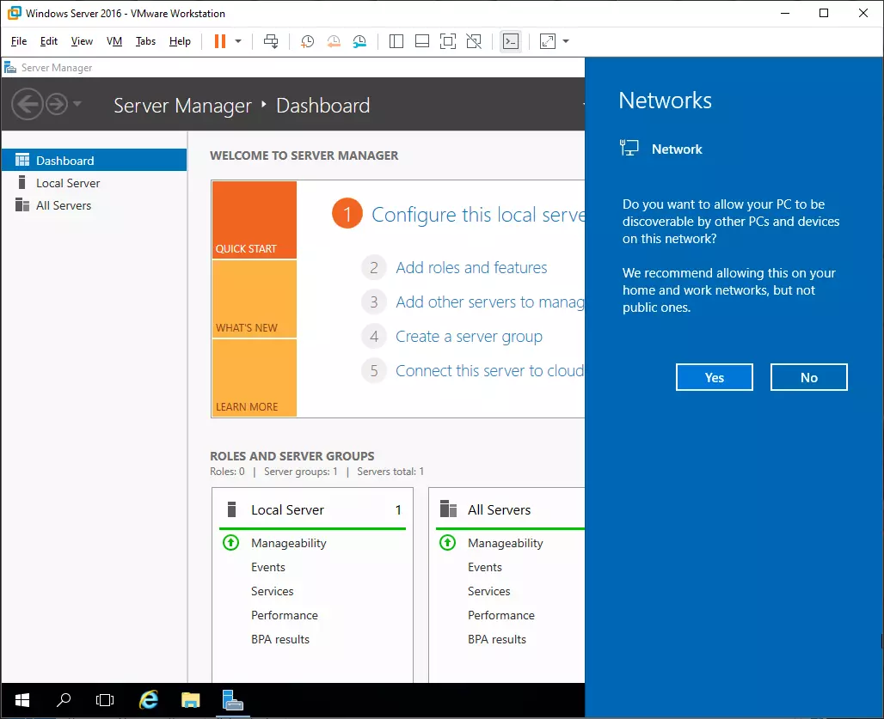Click Configure this local server link
884x719 pixels.
click(x=478, y=215)
